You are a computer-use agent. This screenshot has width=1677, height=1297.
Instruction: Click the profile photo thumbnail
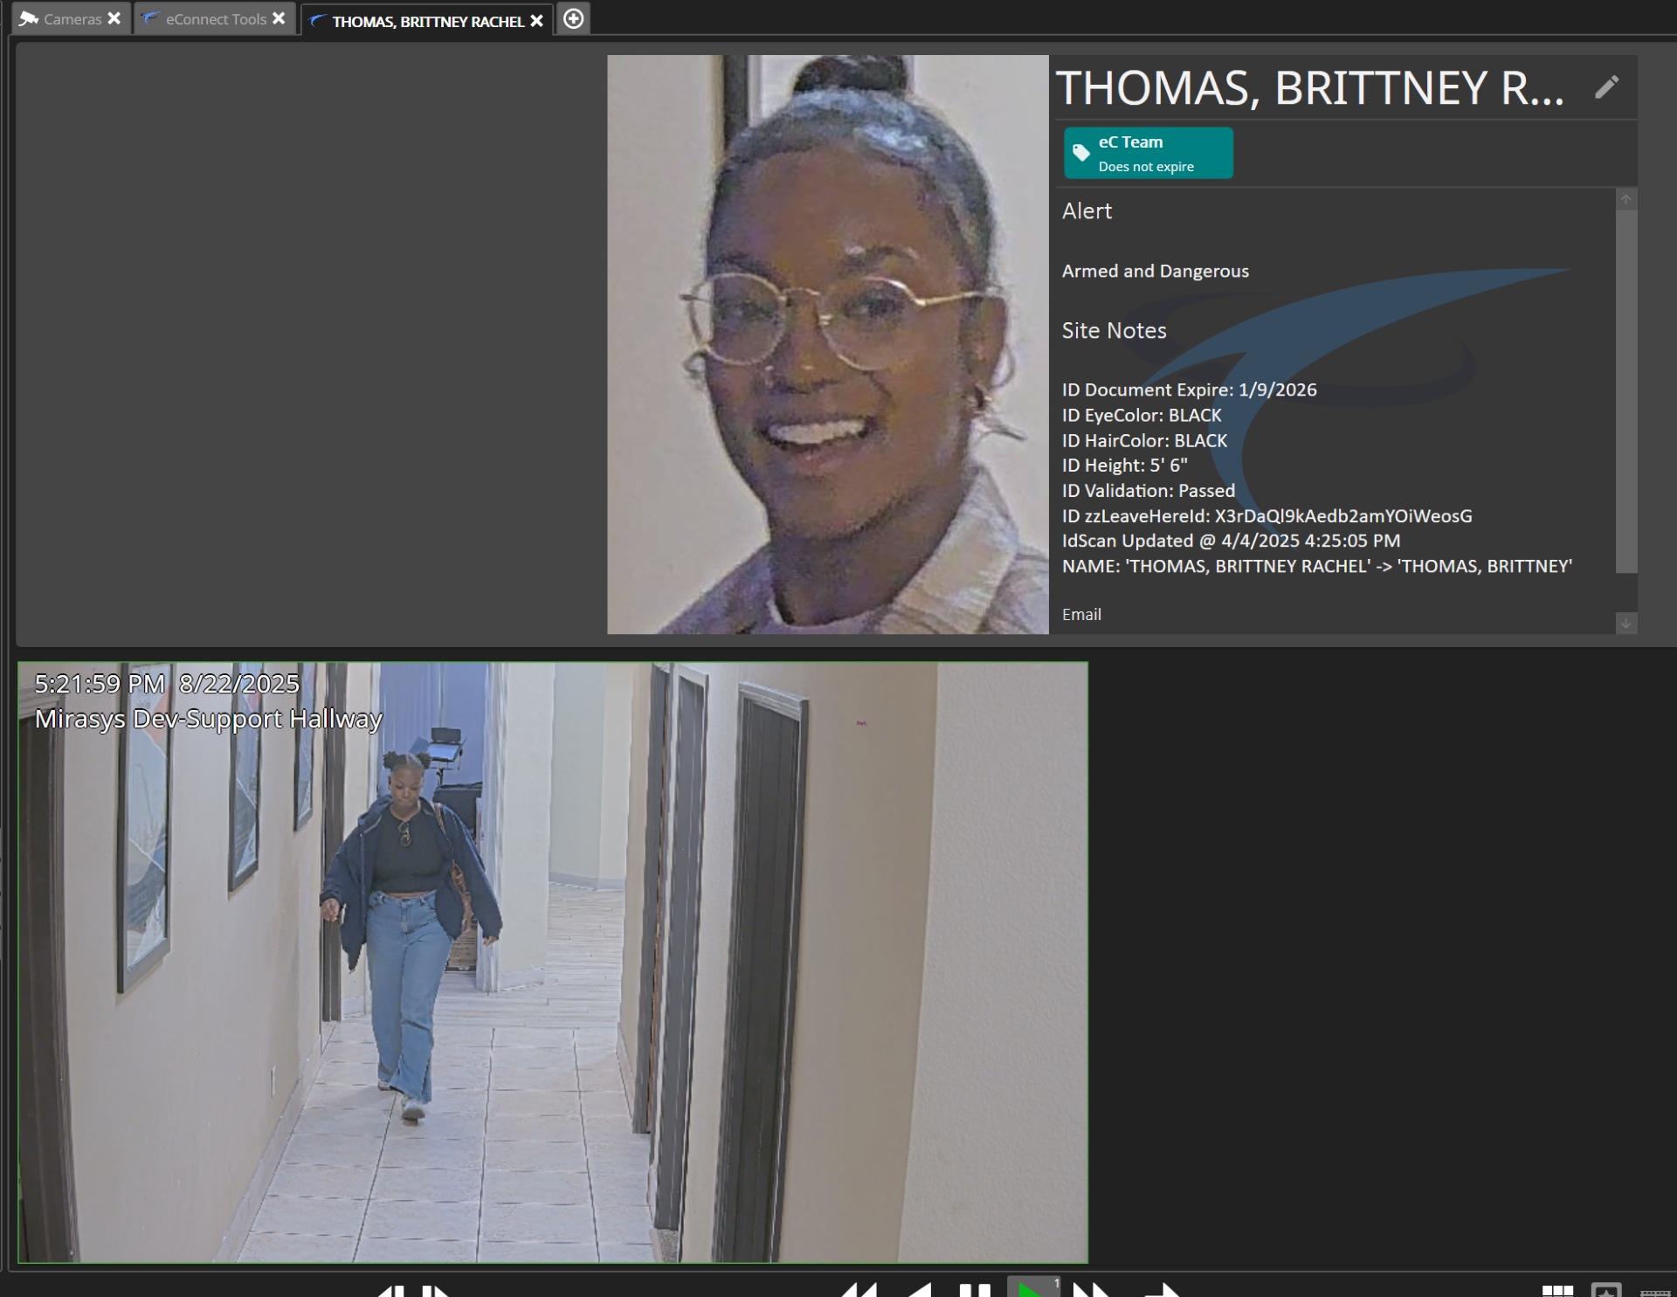[827, 344]
